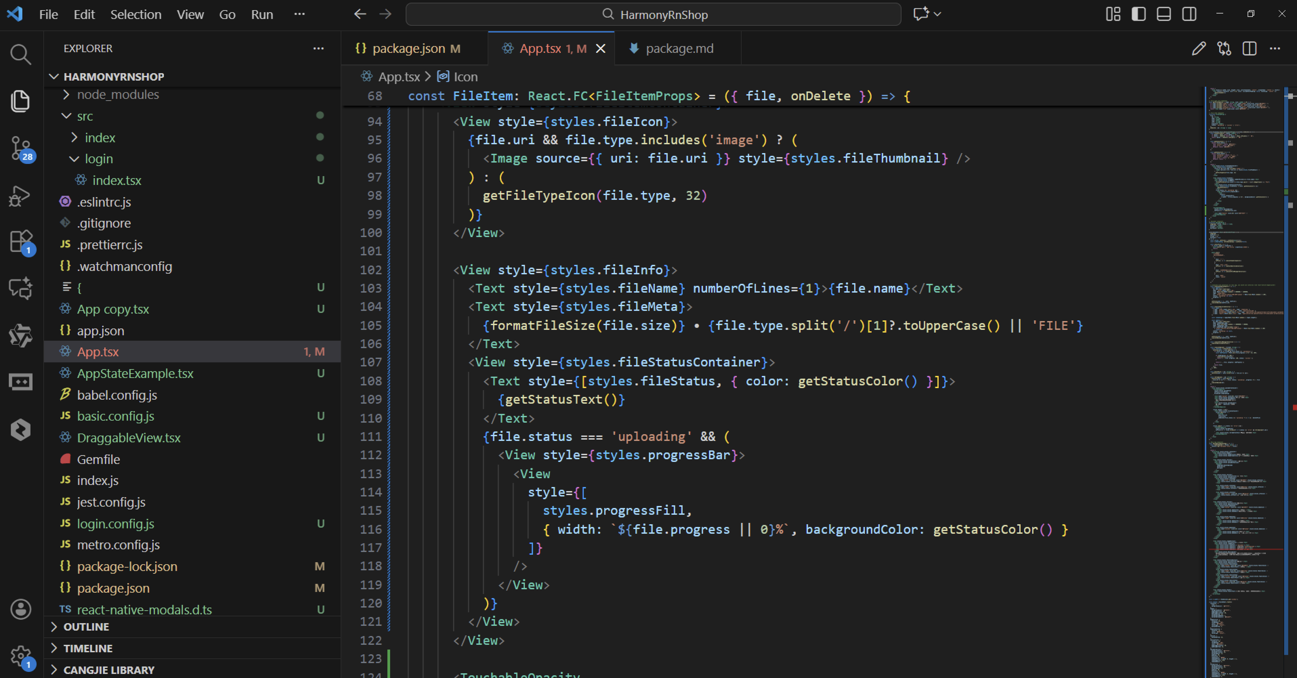Image resolution: width=1297 pixels, height=678 pixels.
Task: Click the Icon breadcrumb item
Action: 465,77
